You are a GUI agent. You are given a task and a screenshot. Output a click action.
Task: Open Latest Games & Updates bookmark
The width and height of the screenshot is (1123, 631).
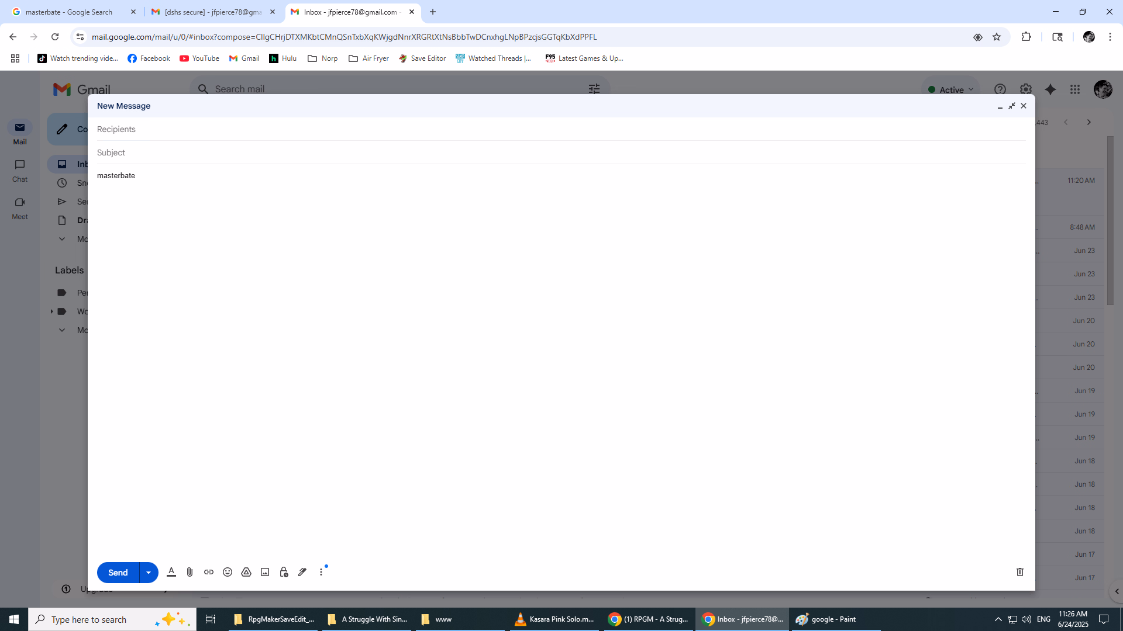[x=585, y=58]
